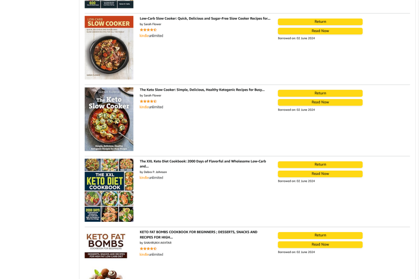Return The XXL Keto Diet Cookbook
Screen dimensions: 419x279
click(320, 165)
